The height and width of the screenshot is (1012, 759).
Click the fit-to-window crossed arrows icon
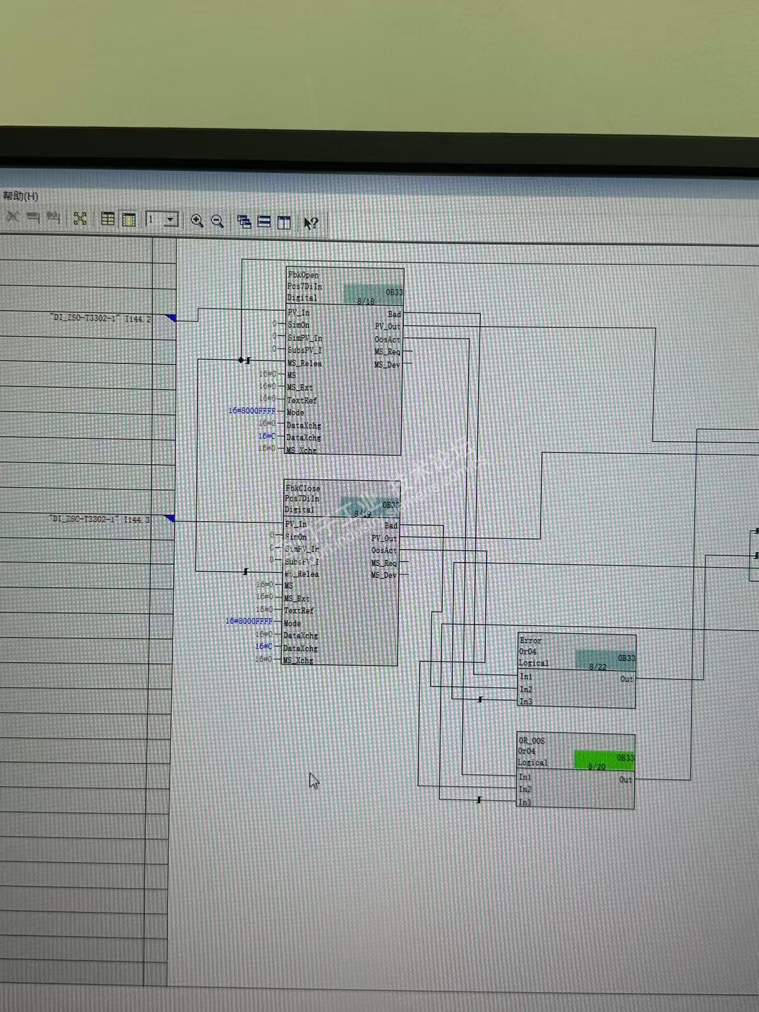(x=80, y=219)
